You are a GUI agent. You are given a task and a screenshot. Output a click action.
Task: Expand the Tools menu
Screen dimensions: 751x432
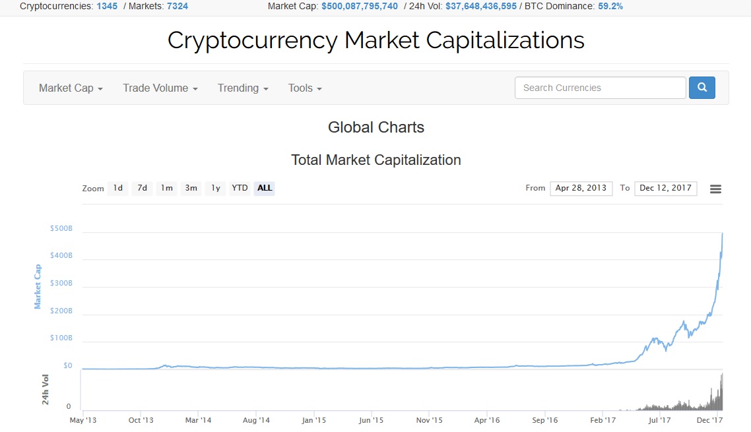point(305,88)
